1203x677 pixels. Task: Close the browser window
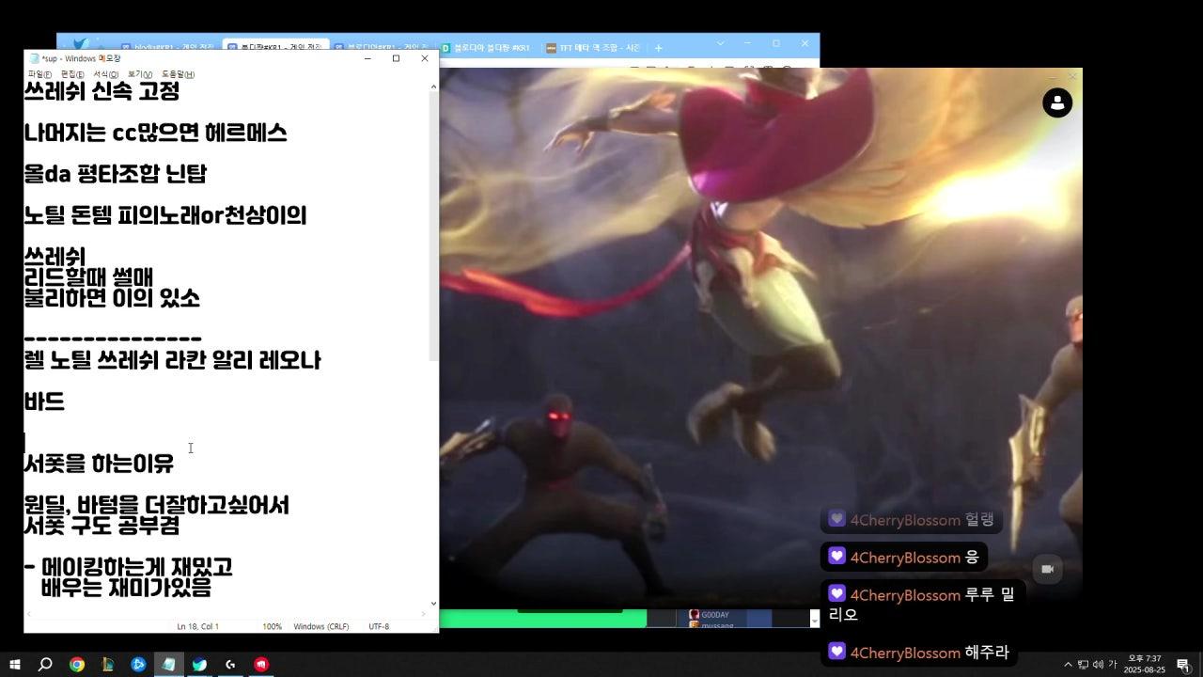pyautogui.click(x=805, y=43)
